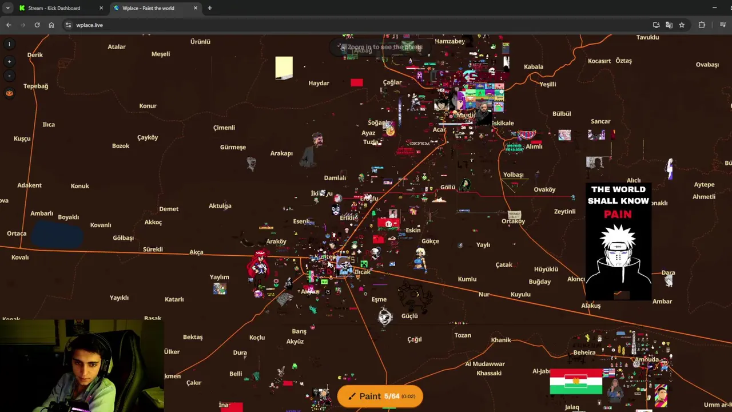Go back in browser history
The width and height of the screenshot is (732, 412).
click(x=9, y=25)
